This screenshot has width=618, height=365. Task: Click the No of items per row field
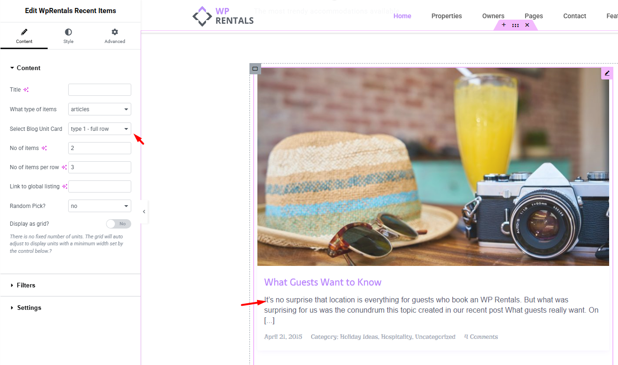(99, 167)
